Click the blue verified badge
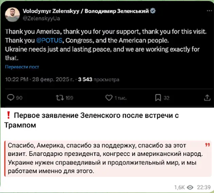Screen dimensions: 214x193 coord(153,11)
